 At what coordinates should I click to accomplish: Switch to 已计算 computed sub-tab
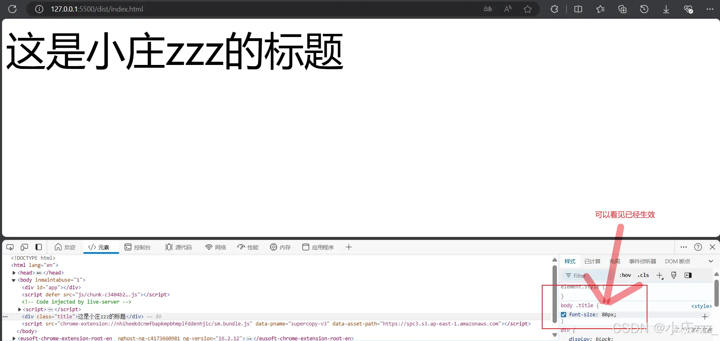[x=592, y=261]
